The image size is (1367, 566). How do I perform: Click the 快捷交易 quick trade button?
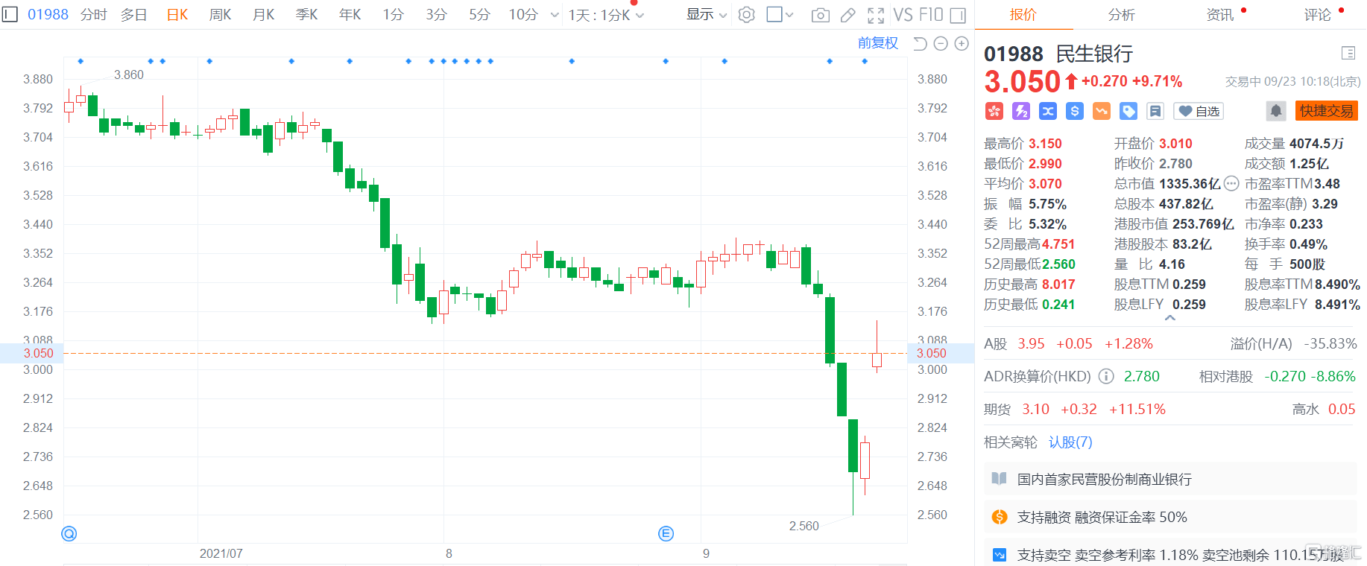pos(1326,111)
